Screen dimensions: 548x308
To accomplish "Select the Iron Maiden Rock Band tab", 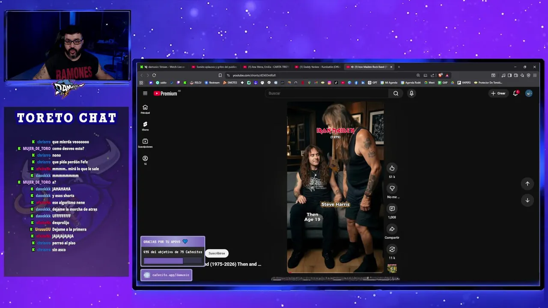I will pos(370,67).
